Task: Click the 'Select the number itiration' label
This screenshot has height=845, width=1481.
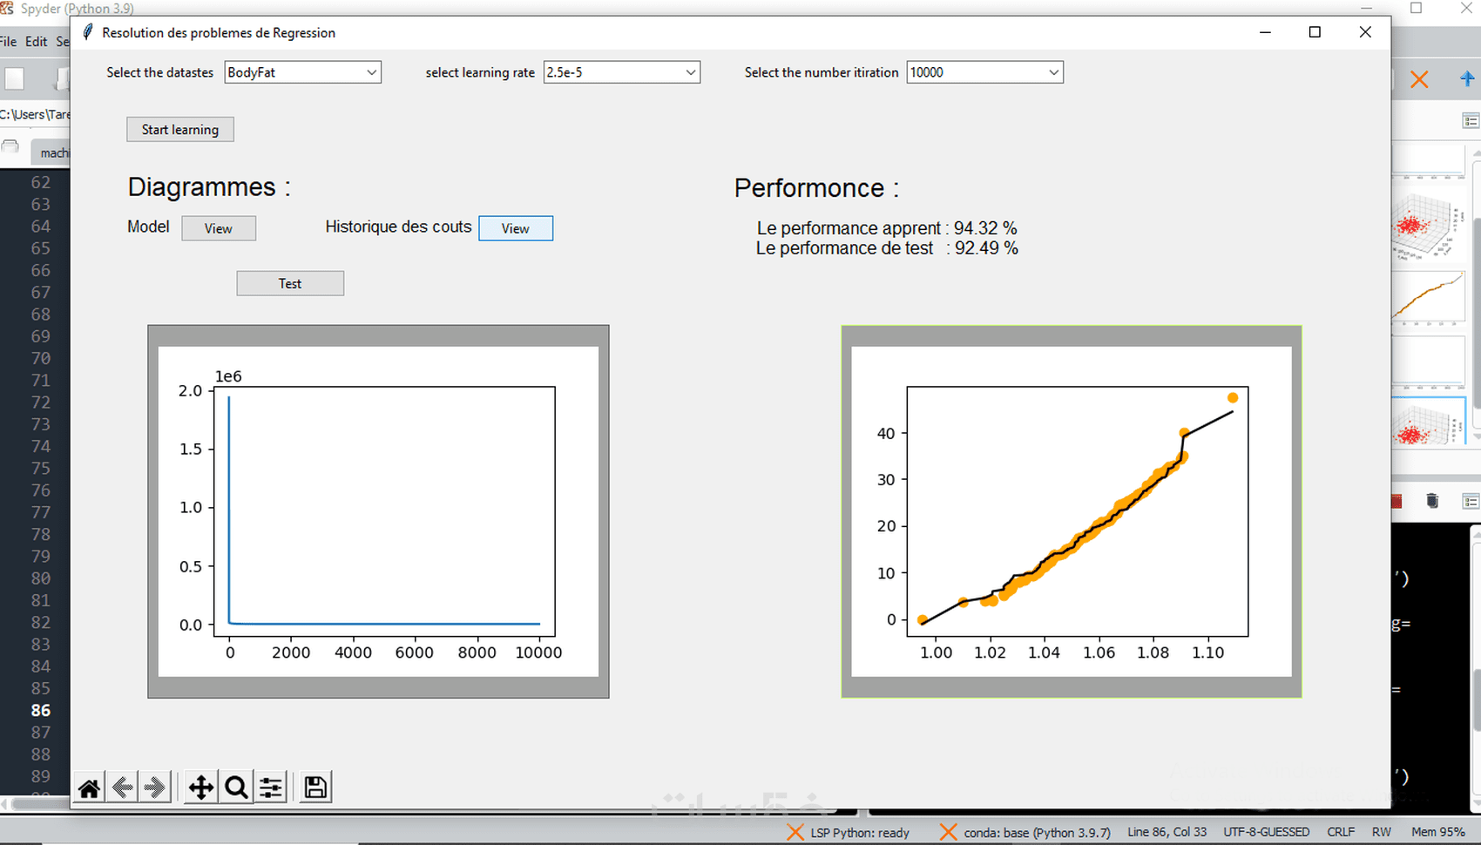Action: 822,72
